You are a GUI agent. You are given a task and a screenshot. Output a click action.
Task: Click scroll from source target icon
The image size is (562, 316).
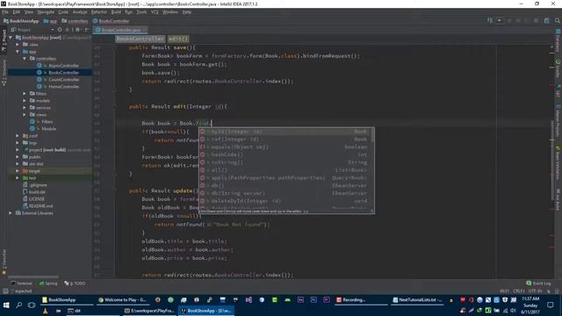[60, 30]
